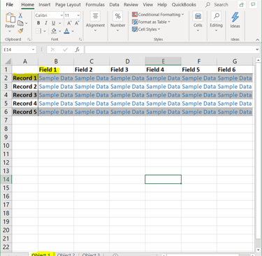
Task: Click the Search magnifier icon
Action: click(208, 4)
